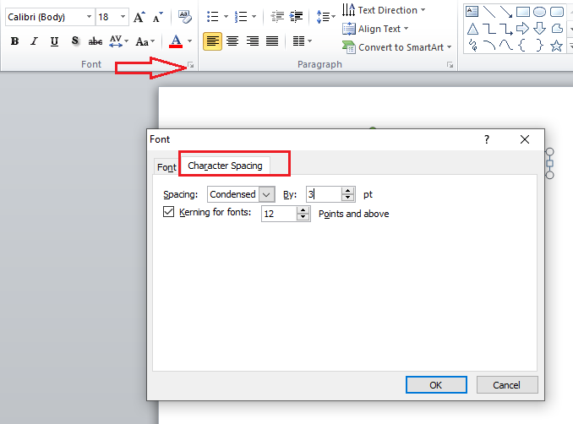The width and height of the screenshot is (573, 424).
Task: Apply text shadow effect
Action: point(75,41)
